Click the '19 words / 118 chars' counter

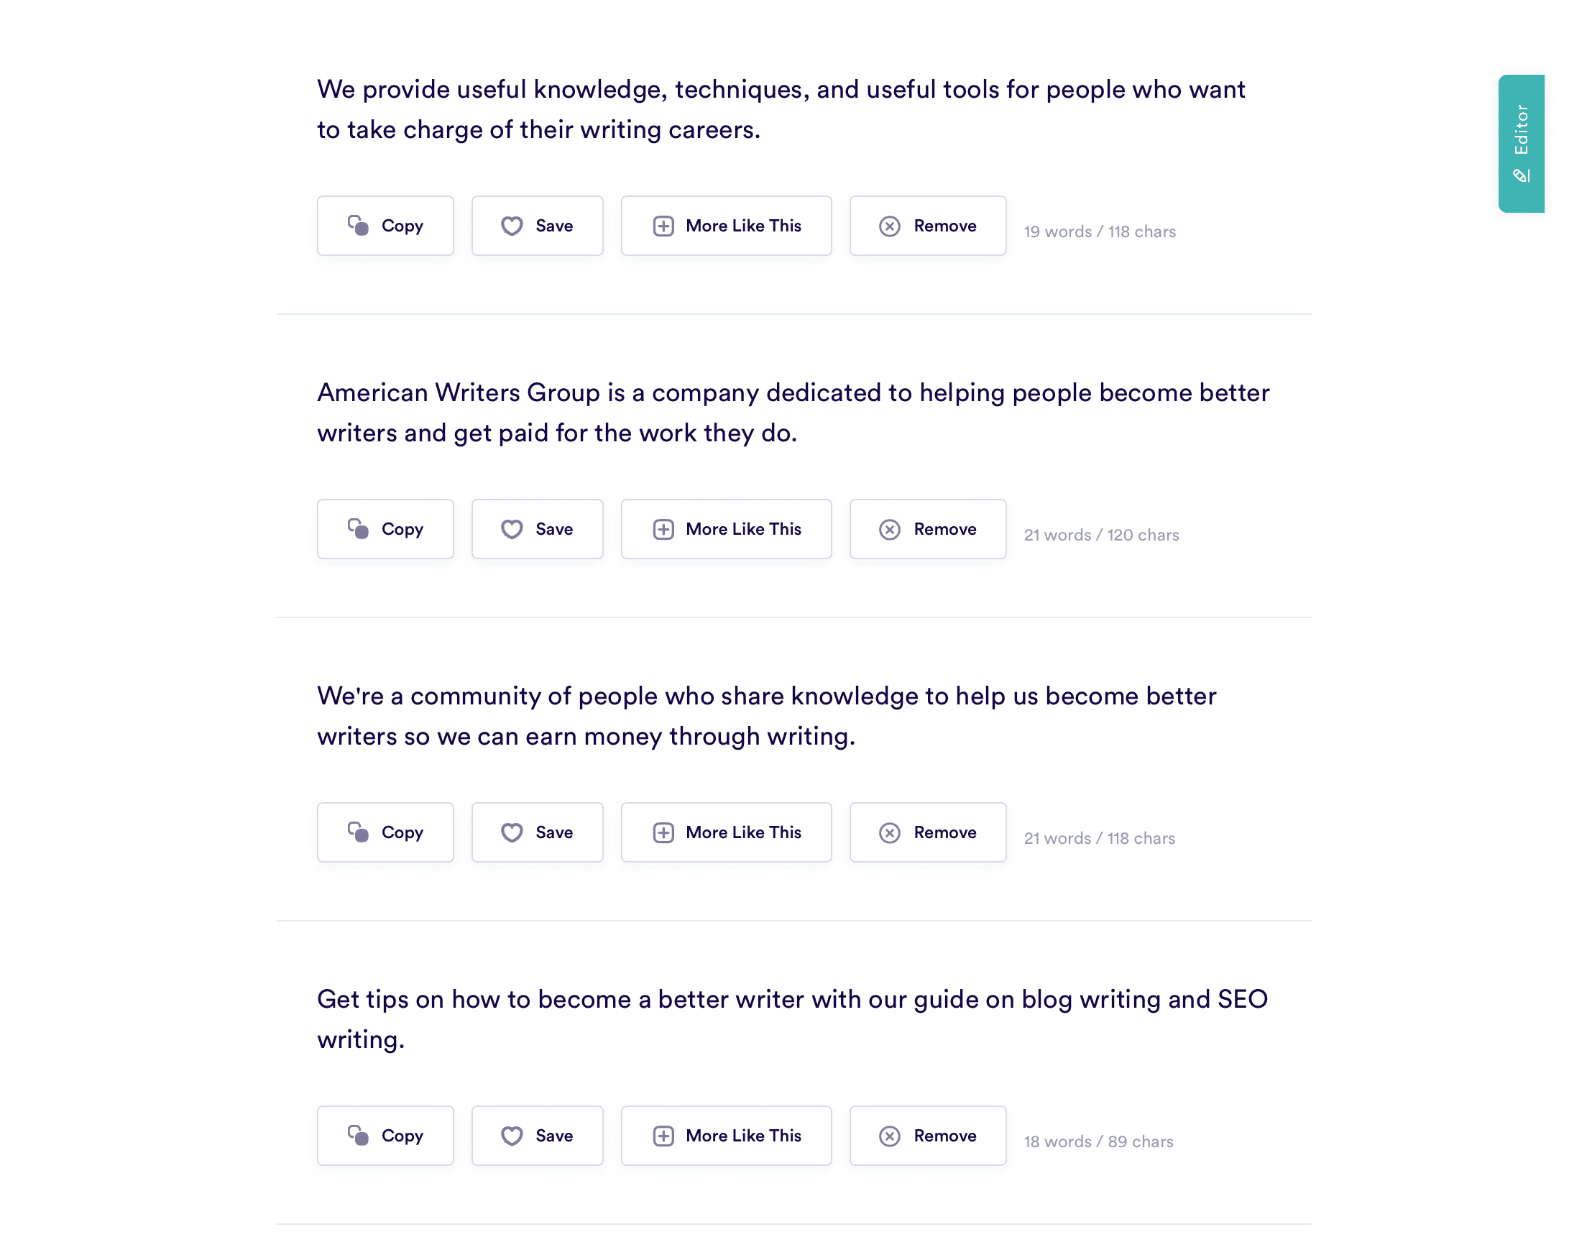1100,232
